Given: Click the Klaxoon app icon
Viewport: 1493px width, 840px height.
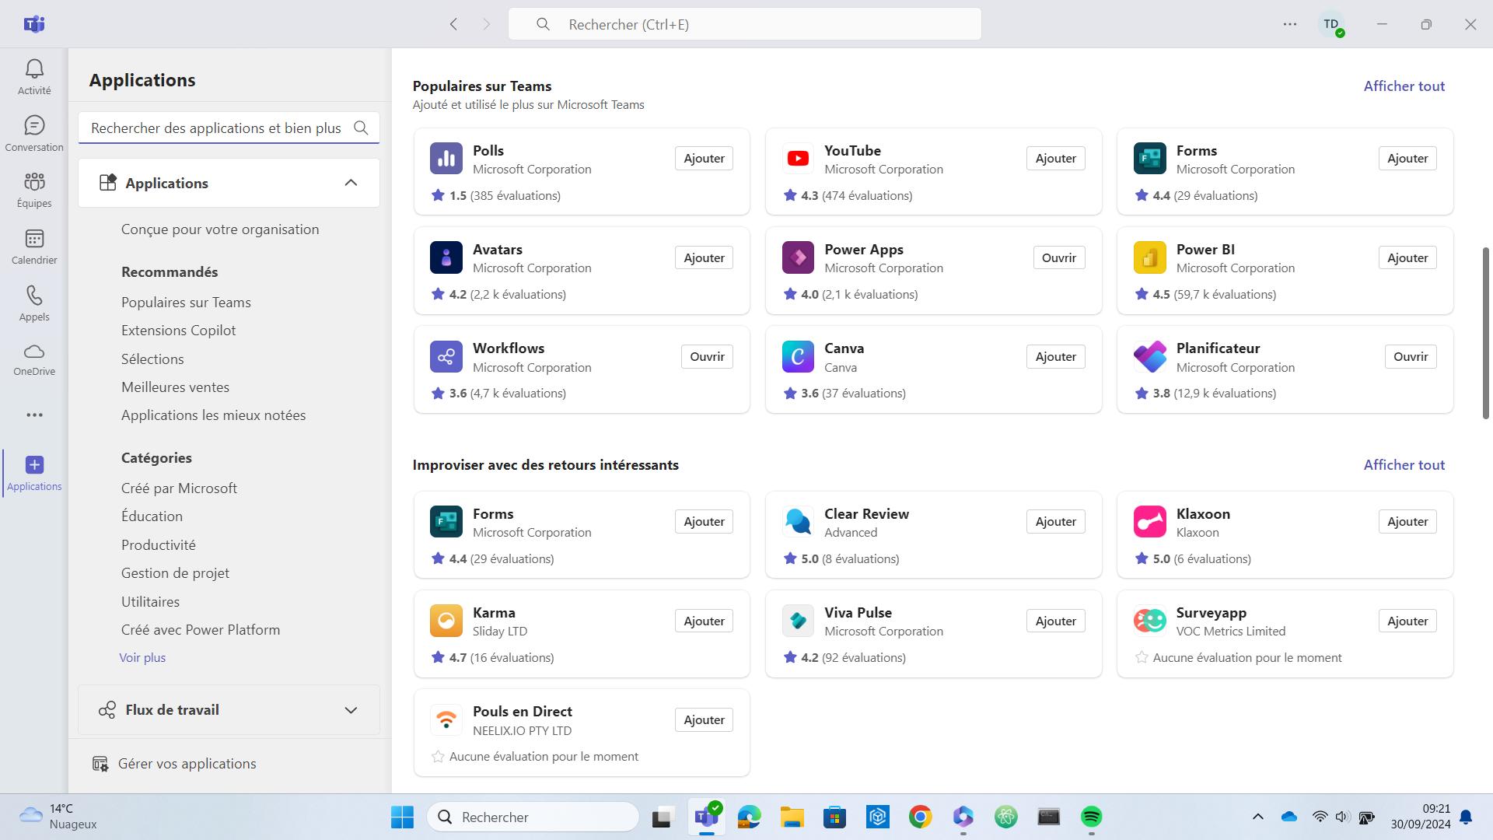Looking at the screenshot, I should point(1149,522).
